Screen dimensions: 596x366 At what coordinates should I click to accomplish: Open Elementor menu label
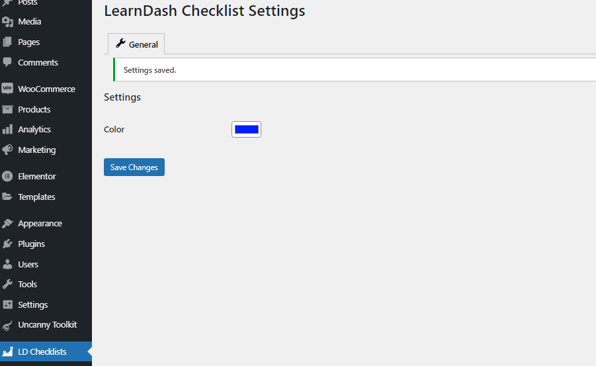37,177
